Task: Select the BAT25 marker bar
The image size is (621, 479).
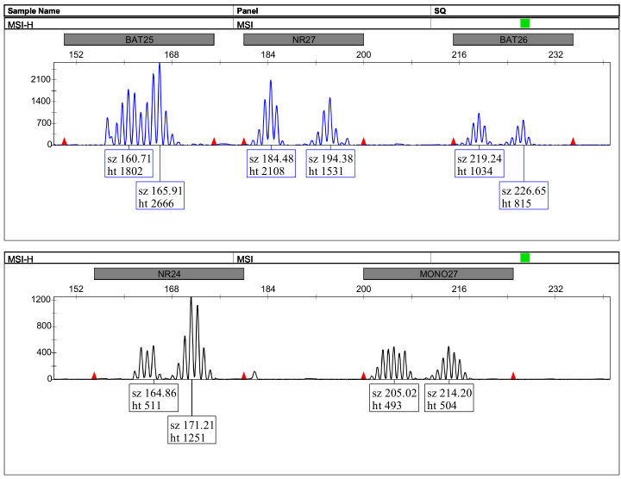Action: 139,40
